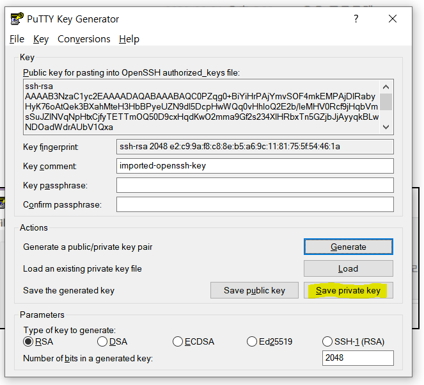Close the PuTTY Key Generator window

click(393, 19)
